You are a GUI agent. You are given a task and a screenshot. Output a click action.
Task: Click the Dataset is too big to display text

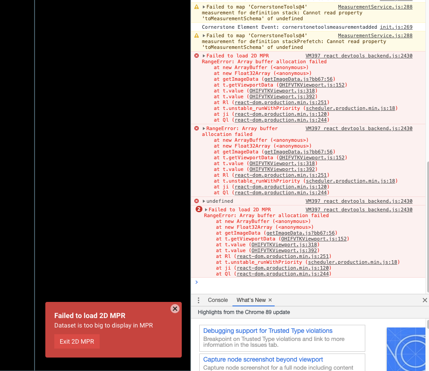pyautogui.click(x=103, y=325)
